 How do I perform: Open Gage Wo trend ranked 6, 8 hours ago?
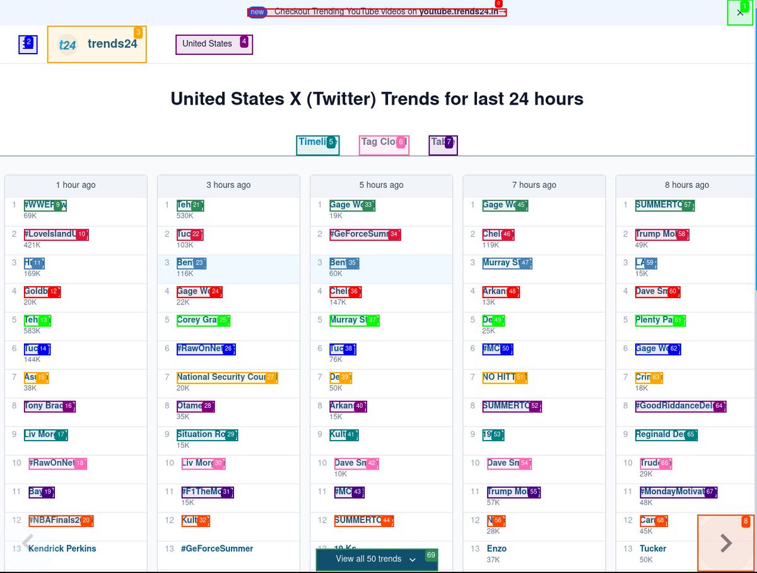(x=657, y=349)
